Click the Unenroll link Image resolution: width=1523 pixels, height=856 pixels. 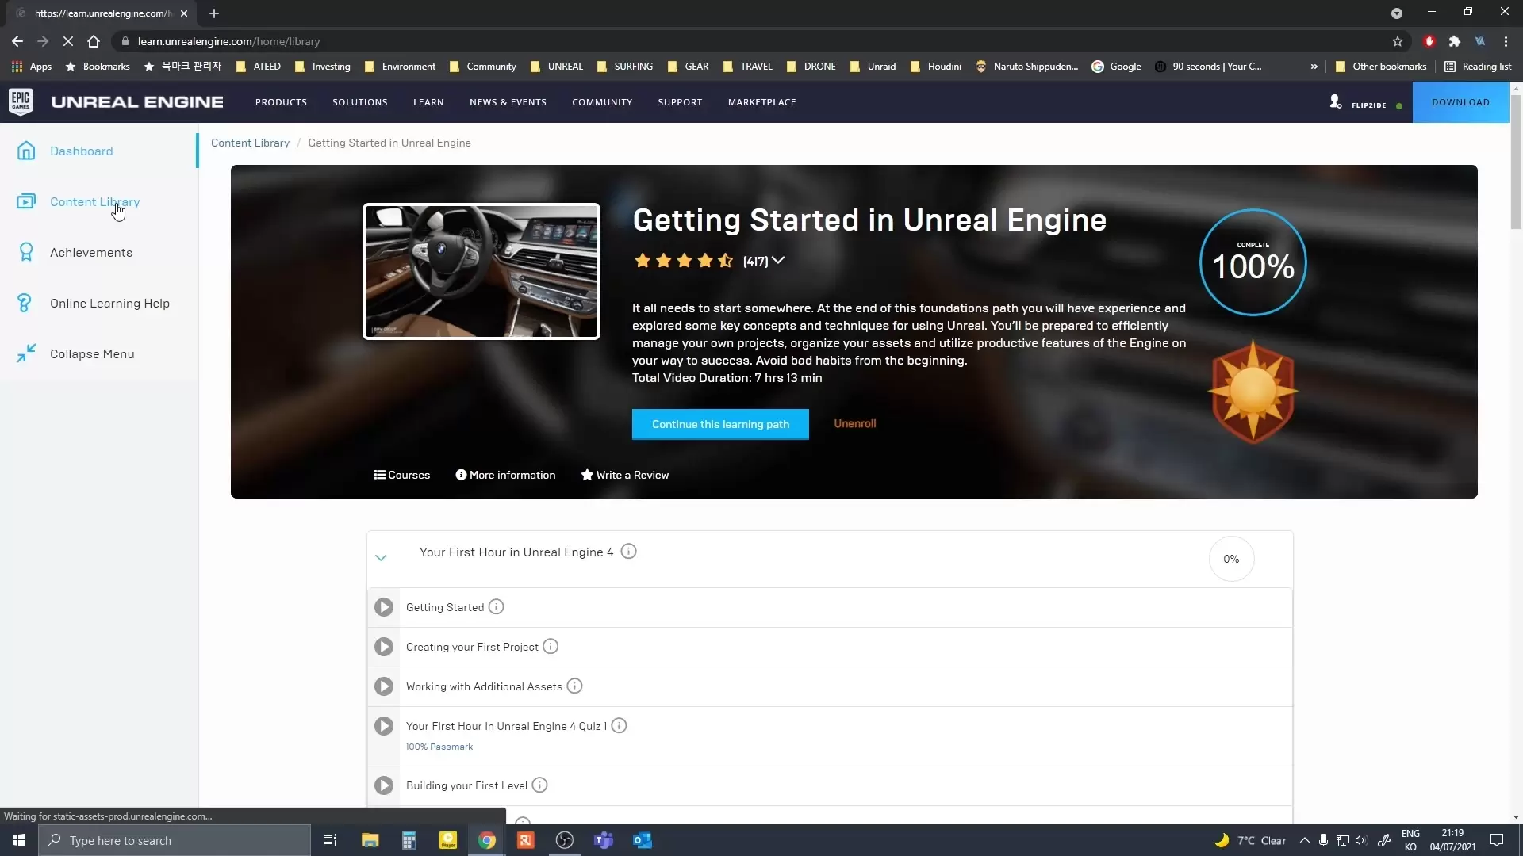(854, 423)
